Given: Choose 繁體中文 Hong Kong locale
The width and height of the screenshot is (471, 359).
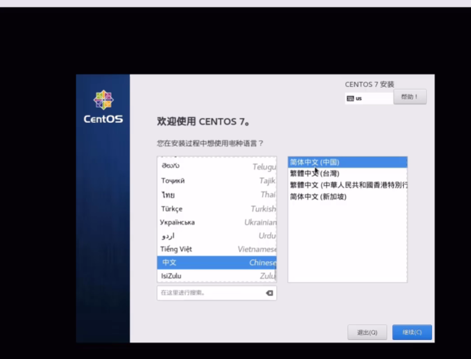Looking at the screenshot, I should pos(347,185).
